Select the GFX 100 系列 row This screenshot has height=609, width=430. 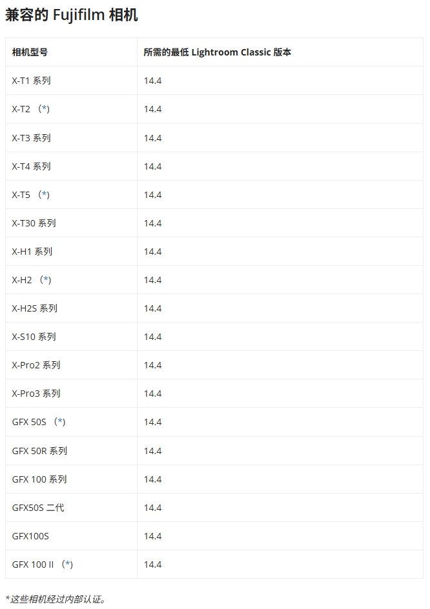coord(214,479)
